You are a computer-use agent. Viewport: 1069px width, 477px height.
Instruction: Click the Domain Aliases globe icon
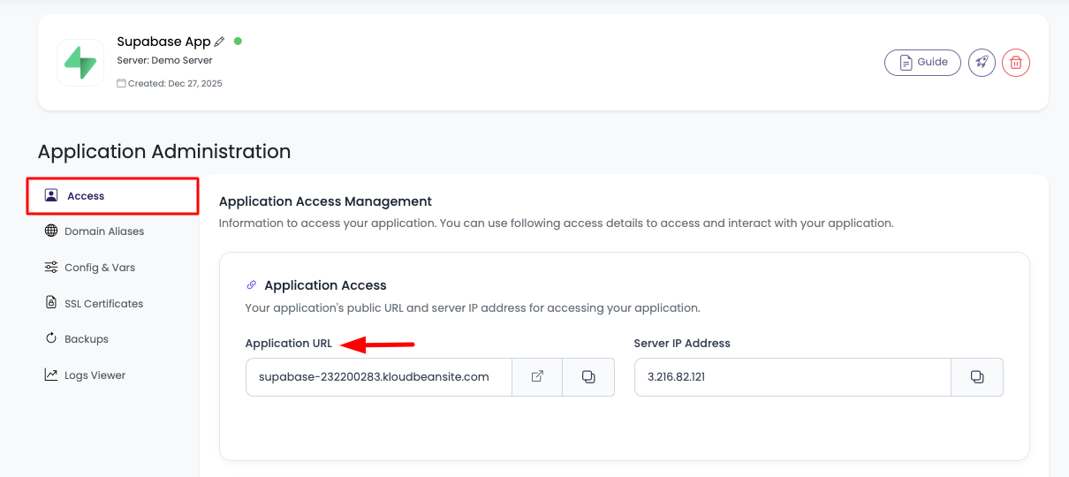pyautogui.click(x=51, y=231)
